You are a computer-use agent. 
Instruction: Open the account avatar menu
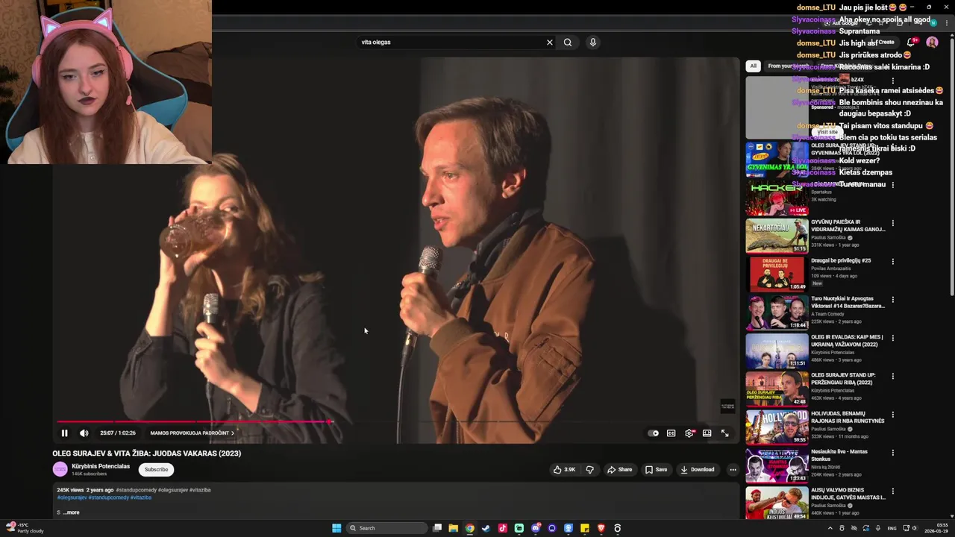click(x=932, y=43)
